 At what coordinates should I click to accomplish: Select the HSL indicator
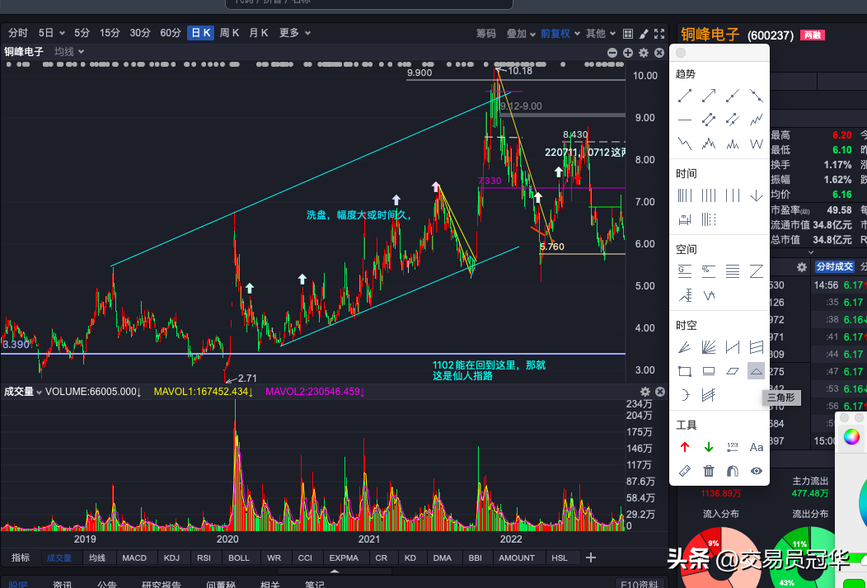tap(560, 557)
